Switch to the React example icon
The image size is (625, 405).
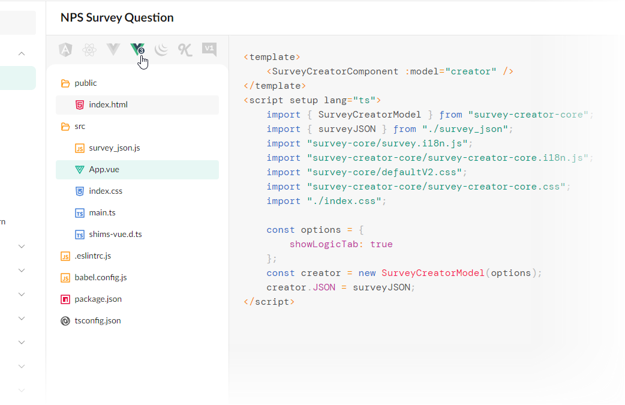pyautogui.click(x=89, y=50)
